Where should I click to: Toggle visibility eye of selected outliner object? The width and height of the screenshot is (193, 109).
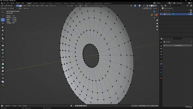pyautogui.click(x=189, y=14)
